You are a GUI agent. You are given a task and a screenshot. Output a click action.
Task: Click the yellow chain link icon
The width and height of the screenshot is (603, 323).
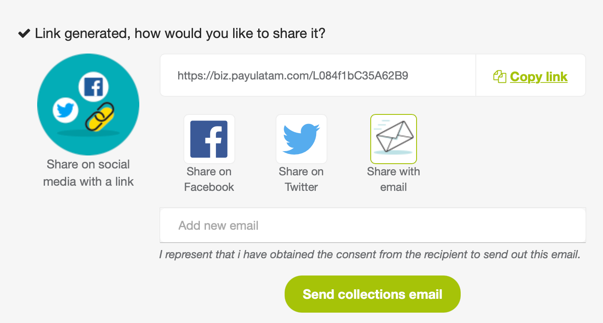[99, 116]
